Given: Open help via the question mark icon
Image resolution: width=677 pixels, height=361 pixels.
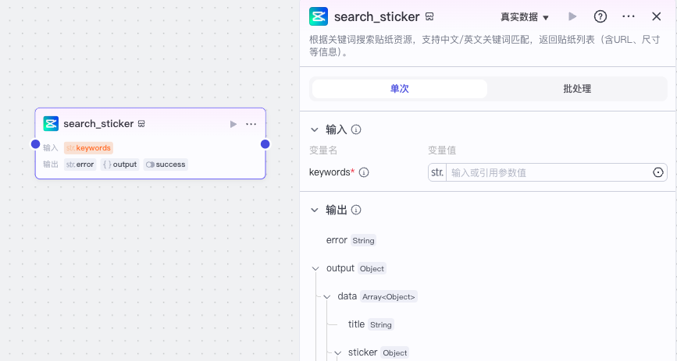Looking at the screenshot, I should click(600, 17).
